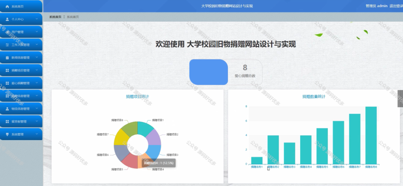Screen dimensions: 403x186
Task: Click the person icon for 个人中心
Action: 7,19
